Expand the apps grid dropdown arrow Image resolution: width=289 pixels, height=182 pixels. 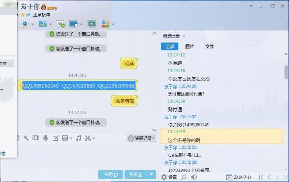(113, 24)
